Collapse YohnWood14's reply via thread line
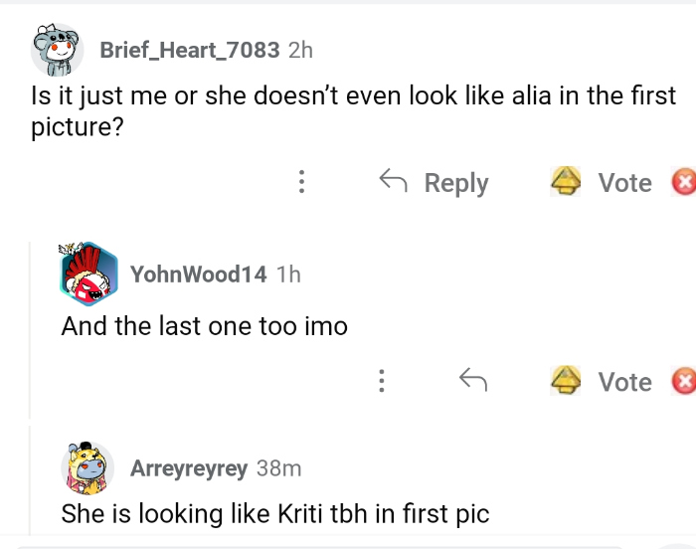This screenshot has width=696, height=549. coord(30,328)
